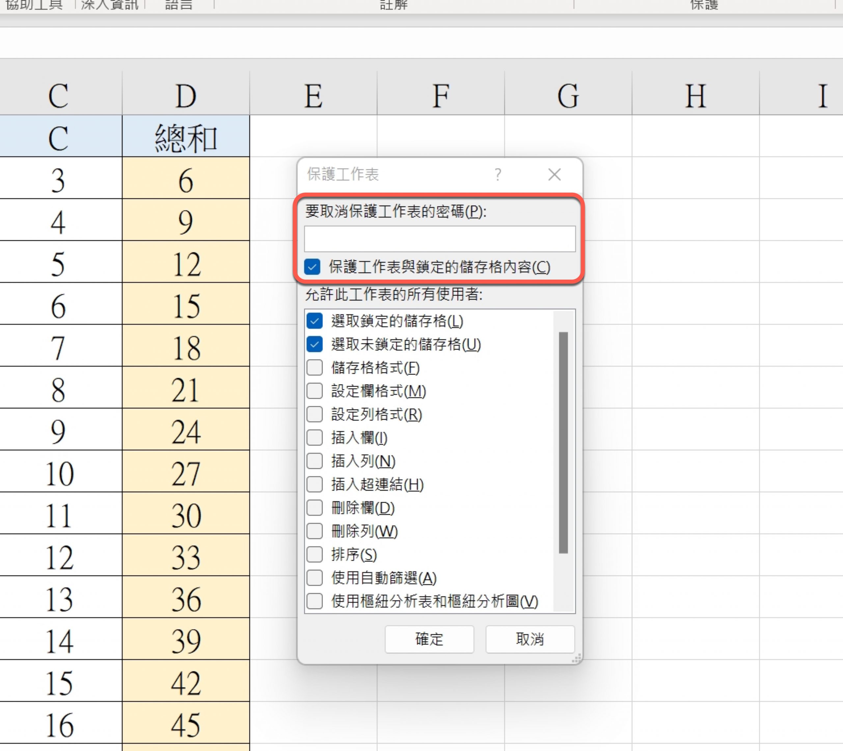Allow 插入欄 for all users

(315, 438)
